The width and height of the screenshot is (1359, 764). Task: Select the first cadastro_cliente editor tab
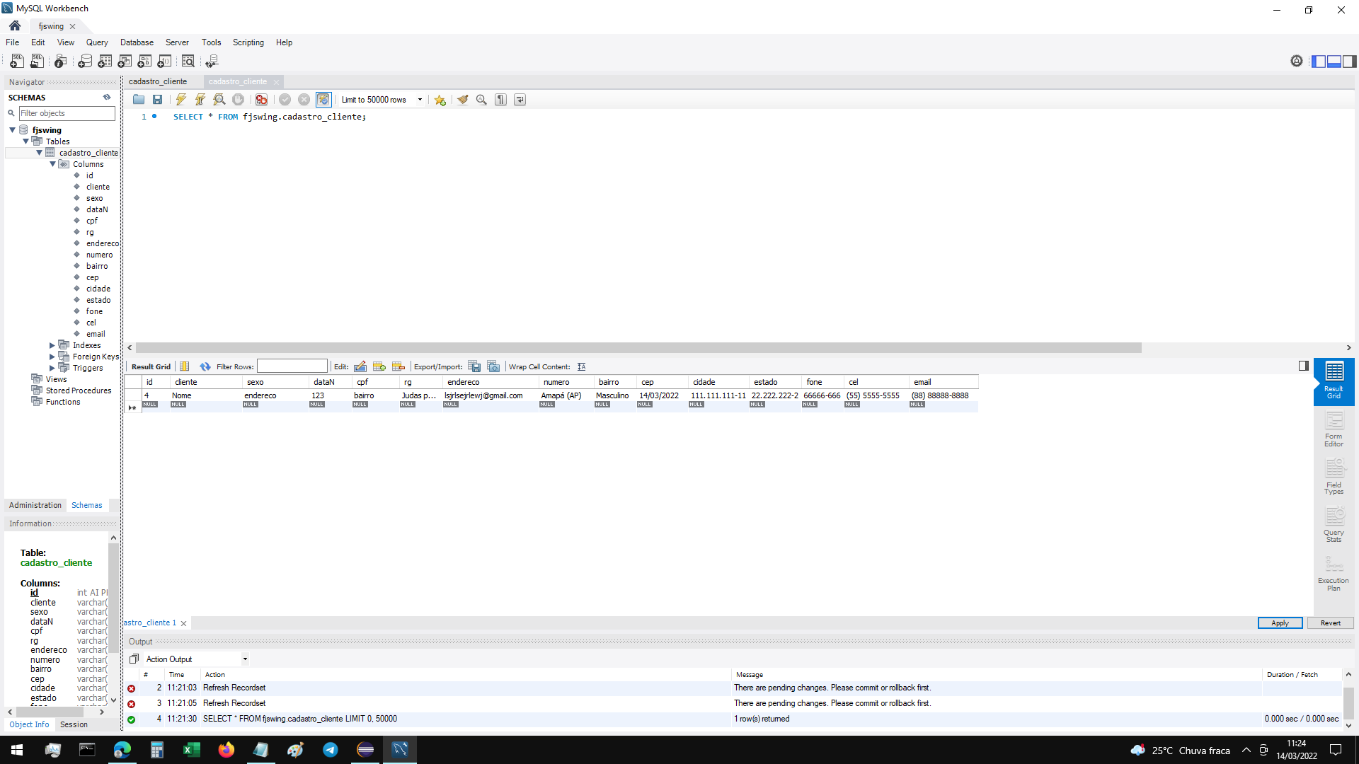click(x=158, y=81)
